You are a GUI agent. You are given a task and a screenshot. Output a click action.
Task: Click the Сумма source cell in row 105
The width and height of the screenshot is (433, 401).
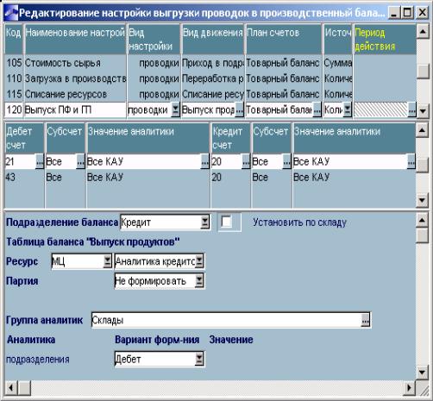click(x=338, y=63)
